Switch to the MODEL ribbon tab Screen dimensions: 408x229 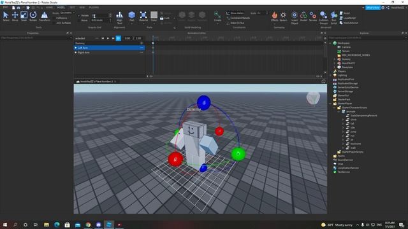tap(61, 8)
